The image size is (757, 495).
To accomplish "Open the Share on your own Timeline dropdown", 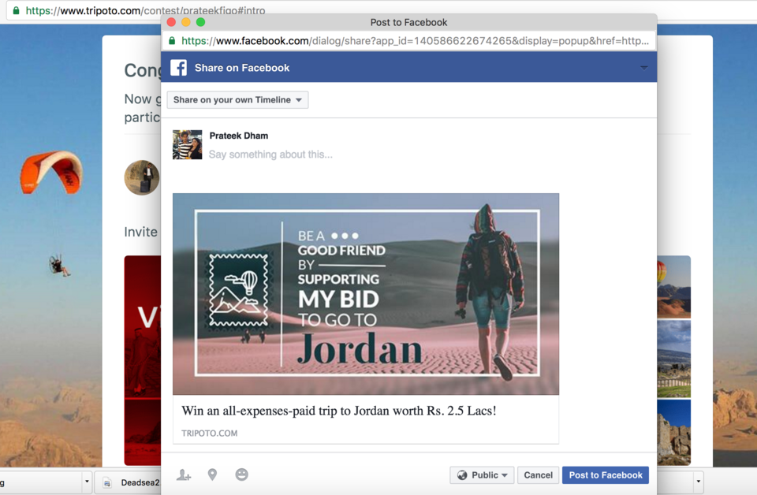I will click(237, 100).
